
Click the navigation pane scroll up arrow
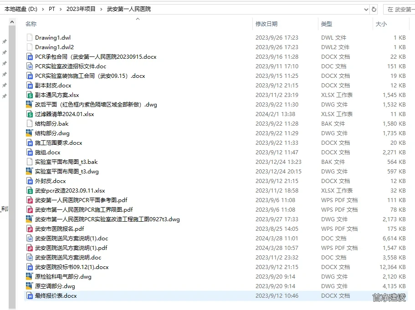12,22
